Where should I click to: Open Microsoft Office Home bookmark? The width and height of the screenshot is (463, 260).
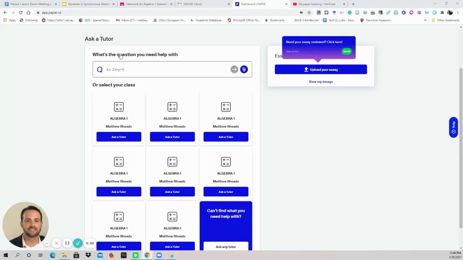(244, 20)
